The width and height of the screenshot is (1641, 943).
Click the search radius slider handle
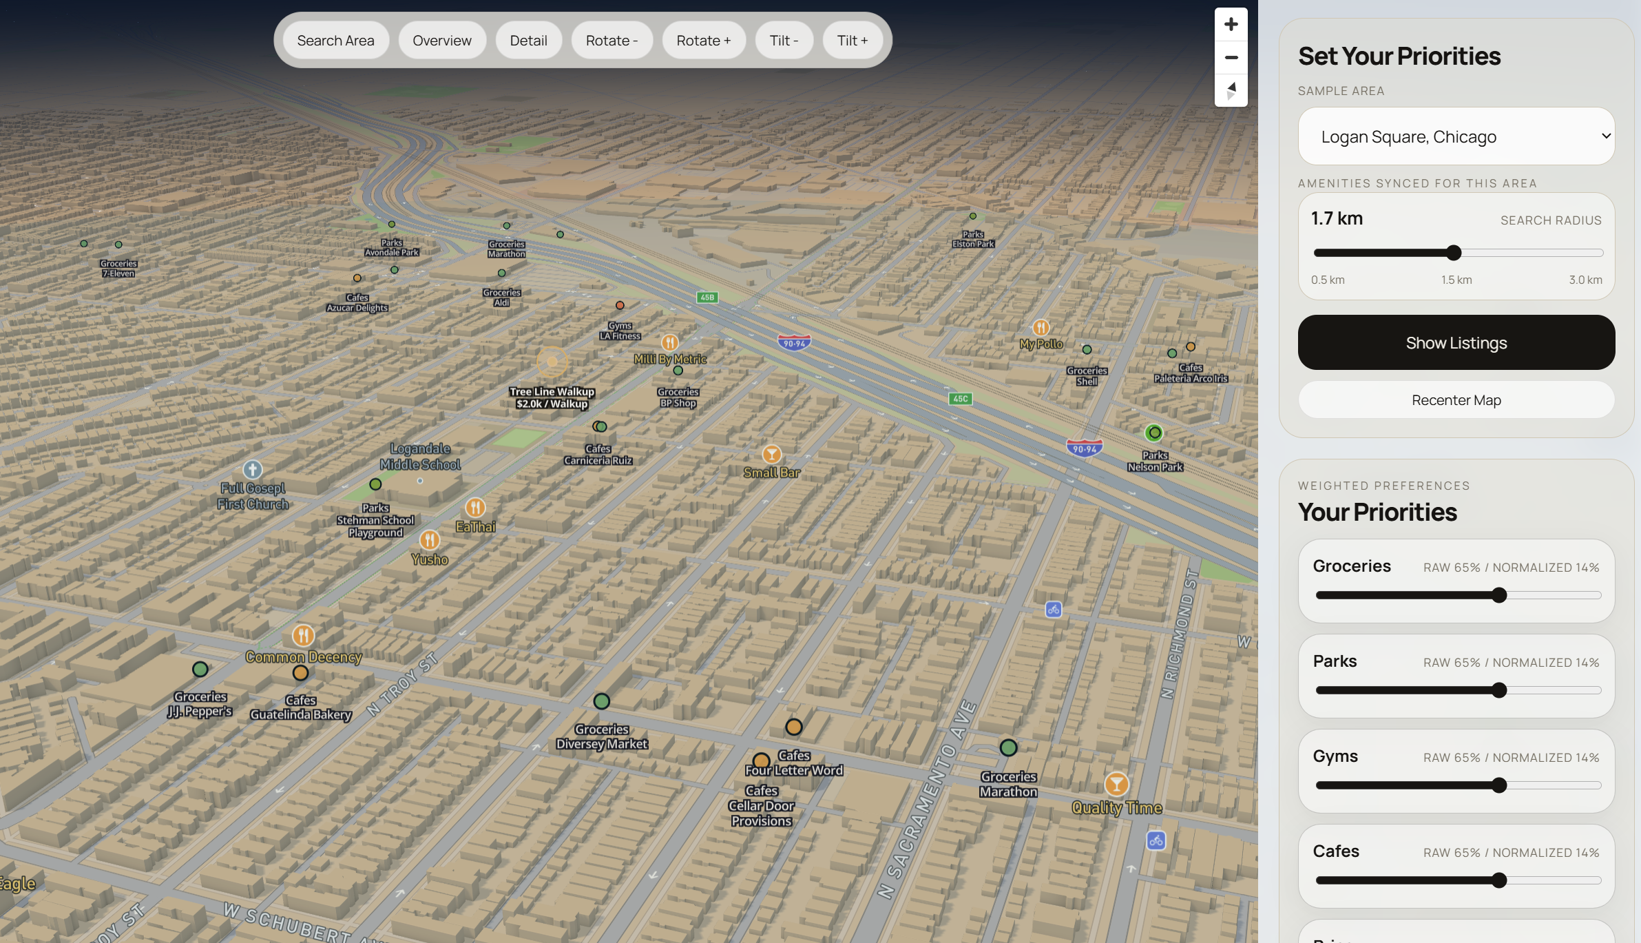pyautogui.click(x=1454, y=253)
